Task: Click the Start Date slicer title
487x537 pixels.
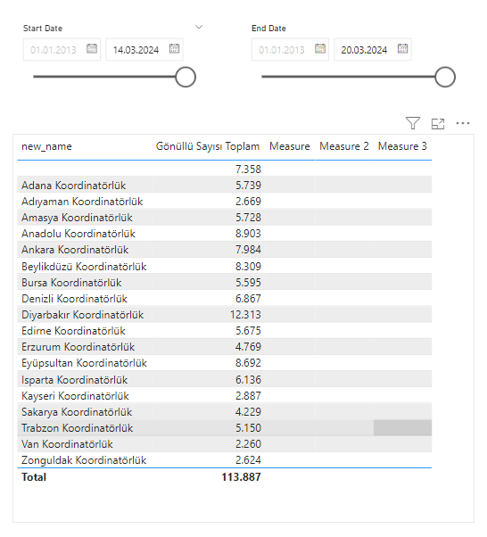Action: pyautogui.click(x=43, y=29)
